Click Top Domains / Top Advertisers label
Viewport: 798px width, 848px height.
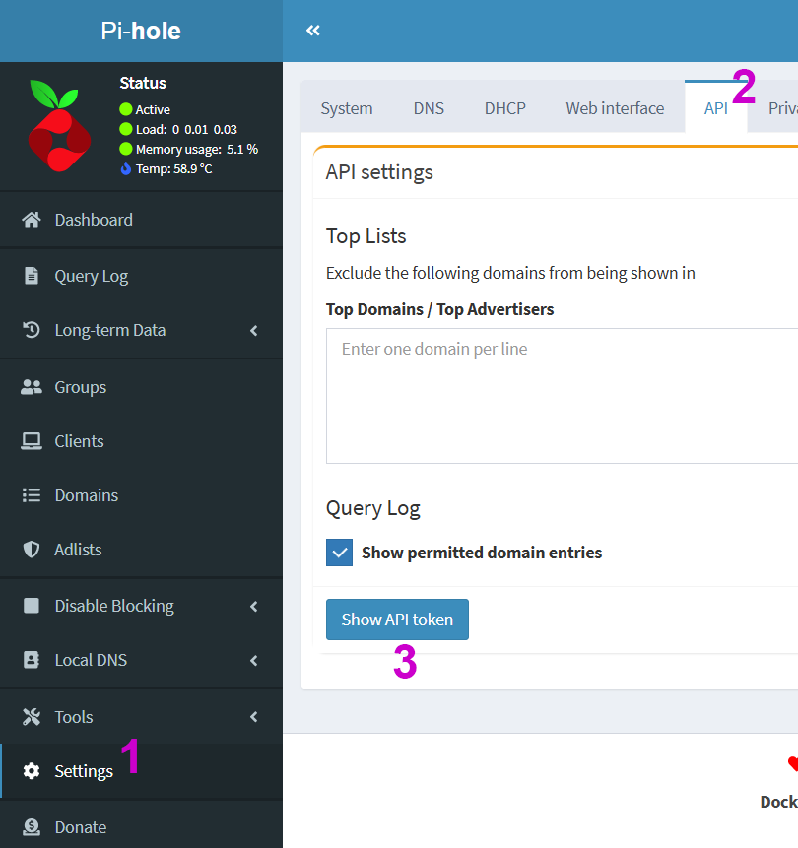click(x=439, y=309)
